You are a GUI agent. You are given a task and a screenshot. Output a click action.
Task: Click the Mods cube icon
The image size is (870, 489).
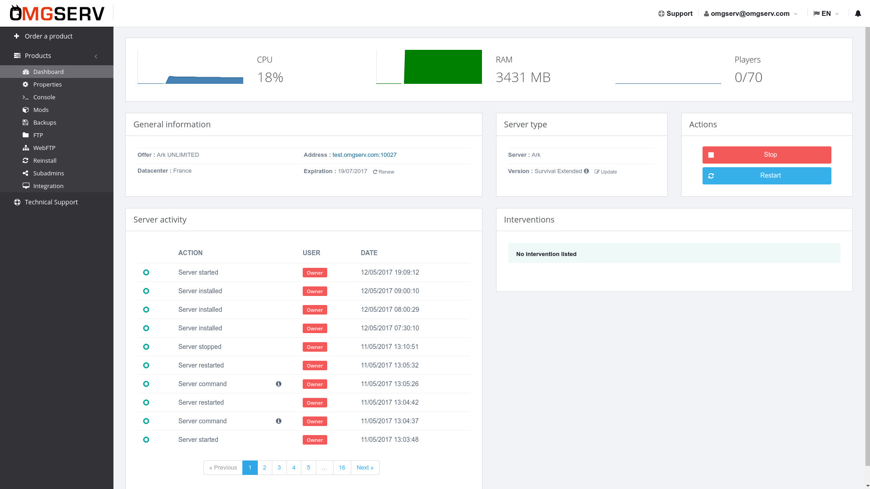coord(25,110)
